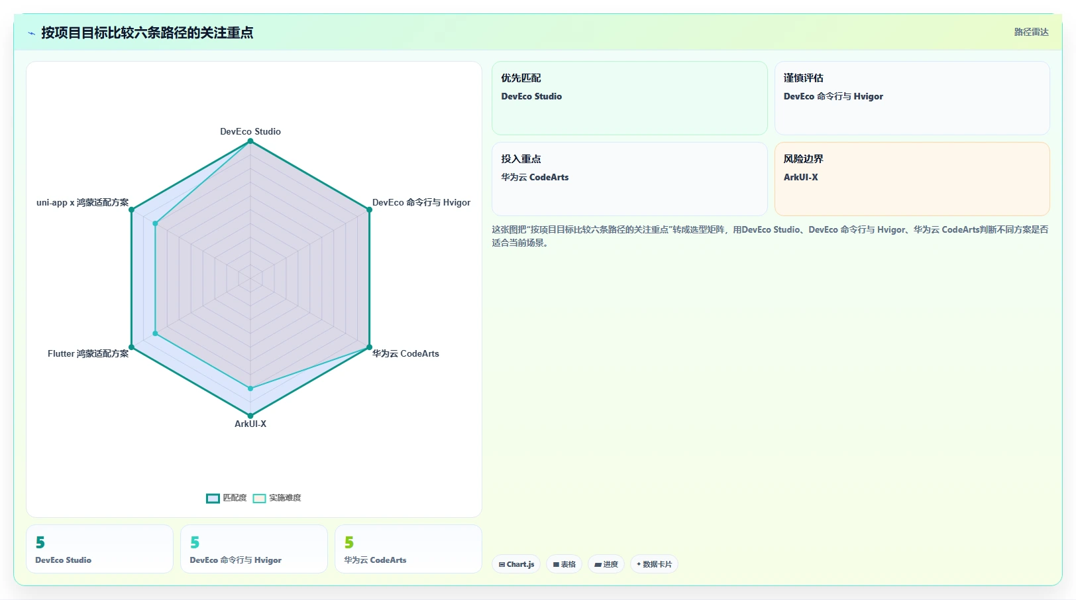Click the DevEco Studio data point on radar
Viewport: 1076px width, 600px height.
(x=250, y=141)
